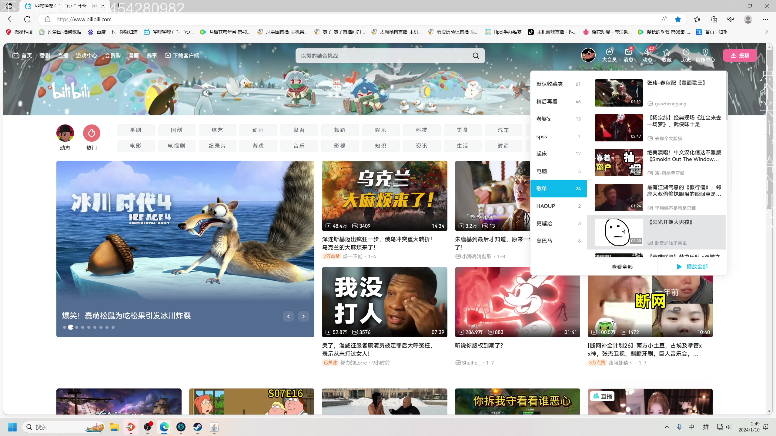Image resolution: width=776 pixels, height=436 pixels.
Task: Open the 直播 nav link in header
Action: [63, 56]
